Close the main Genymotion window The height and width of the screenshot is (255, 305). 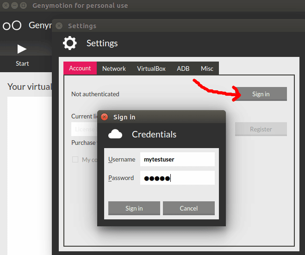click(x=5, y=6)
